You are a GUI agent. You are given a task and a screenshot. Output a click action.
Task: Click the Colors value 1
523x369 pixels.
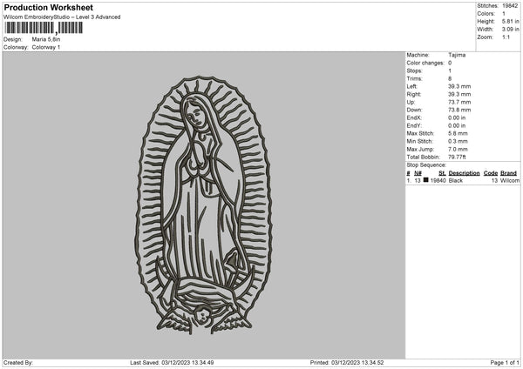pos(504,14)
